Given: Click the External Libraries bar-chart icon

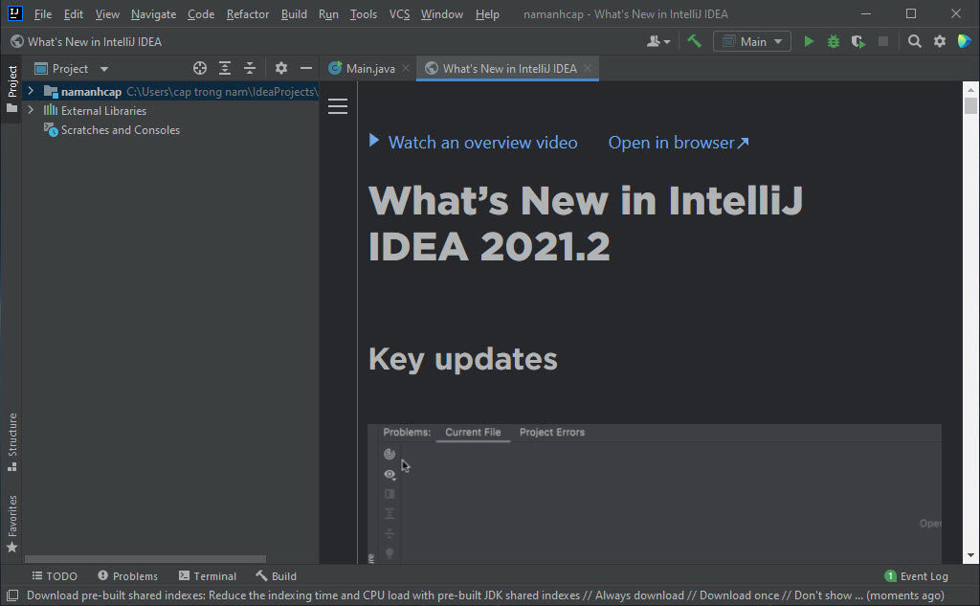Looking at the screenshot, I should (51, 110).
